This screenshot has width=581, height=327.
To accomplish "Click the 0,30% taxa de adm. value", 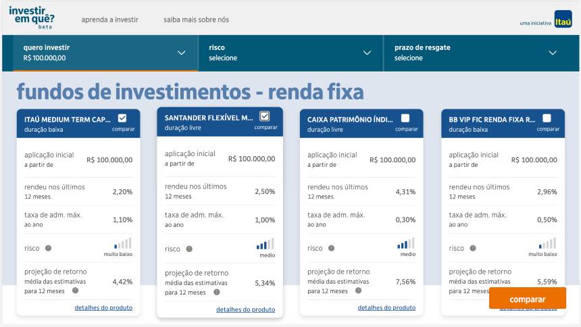I will click(405, 220).
